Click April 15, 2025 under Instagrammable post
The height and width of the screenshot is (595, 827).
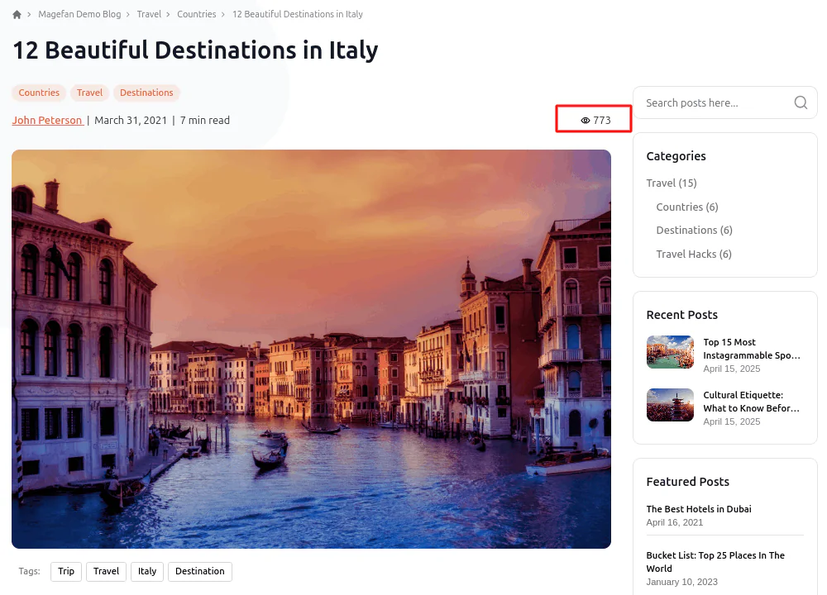coord(732,369)
